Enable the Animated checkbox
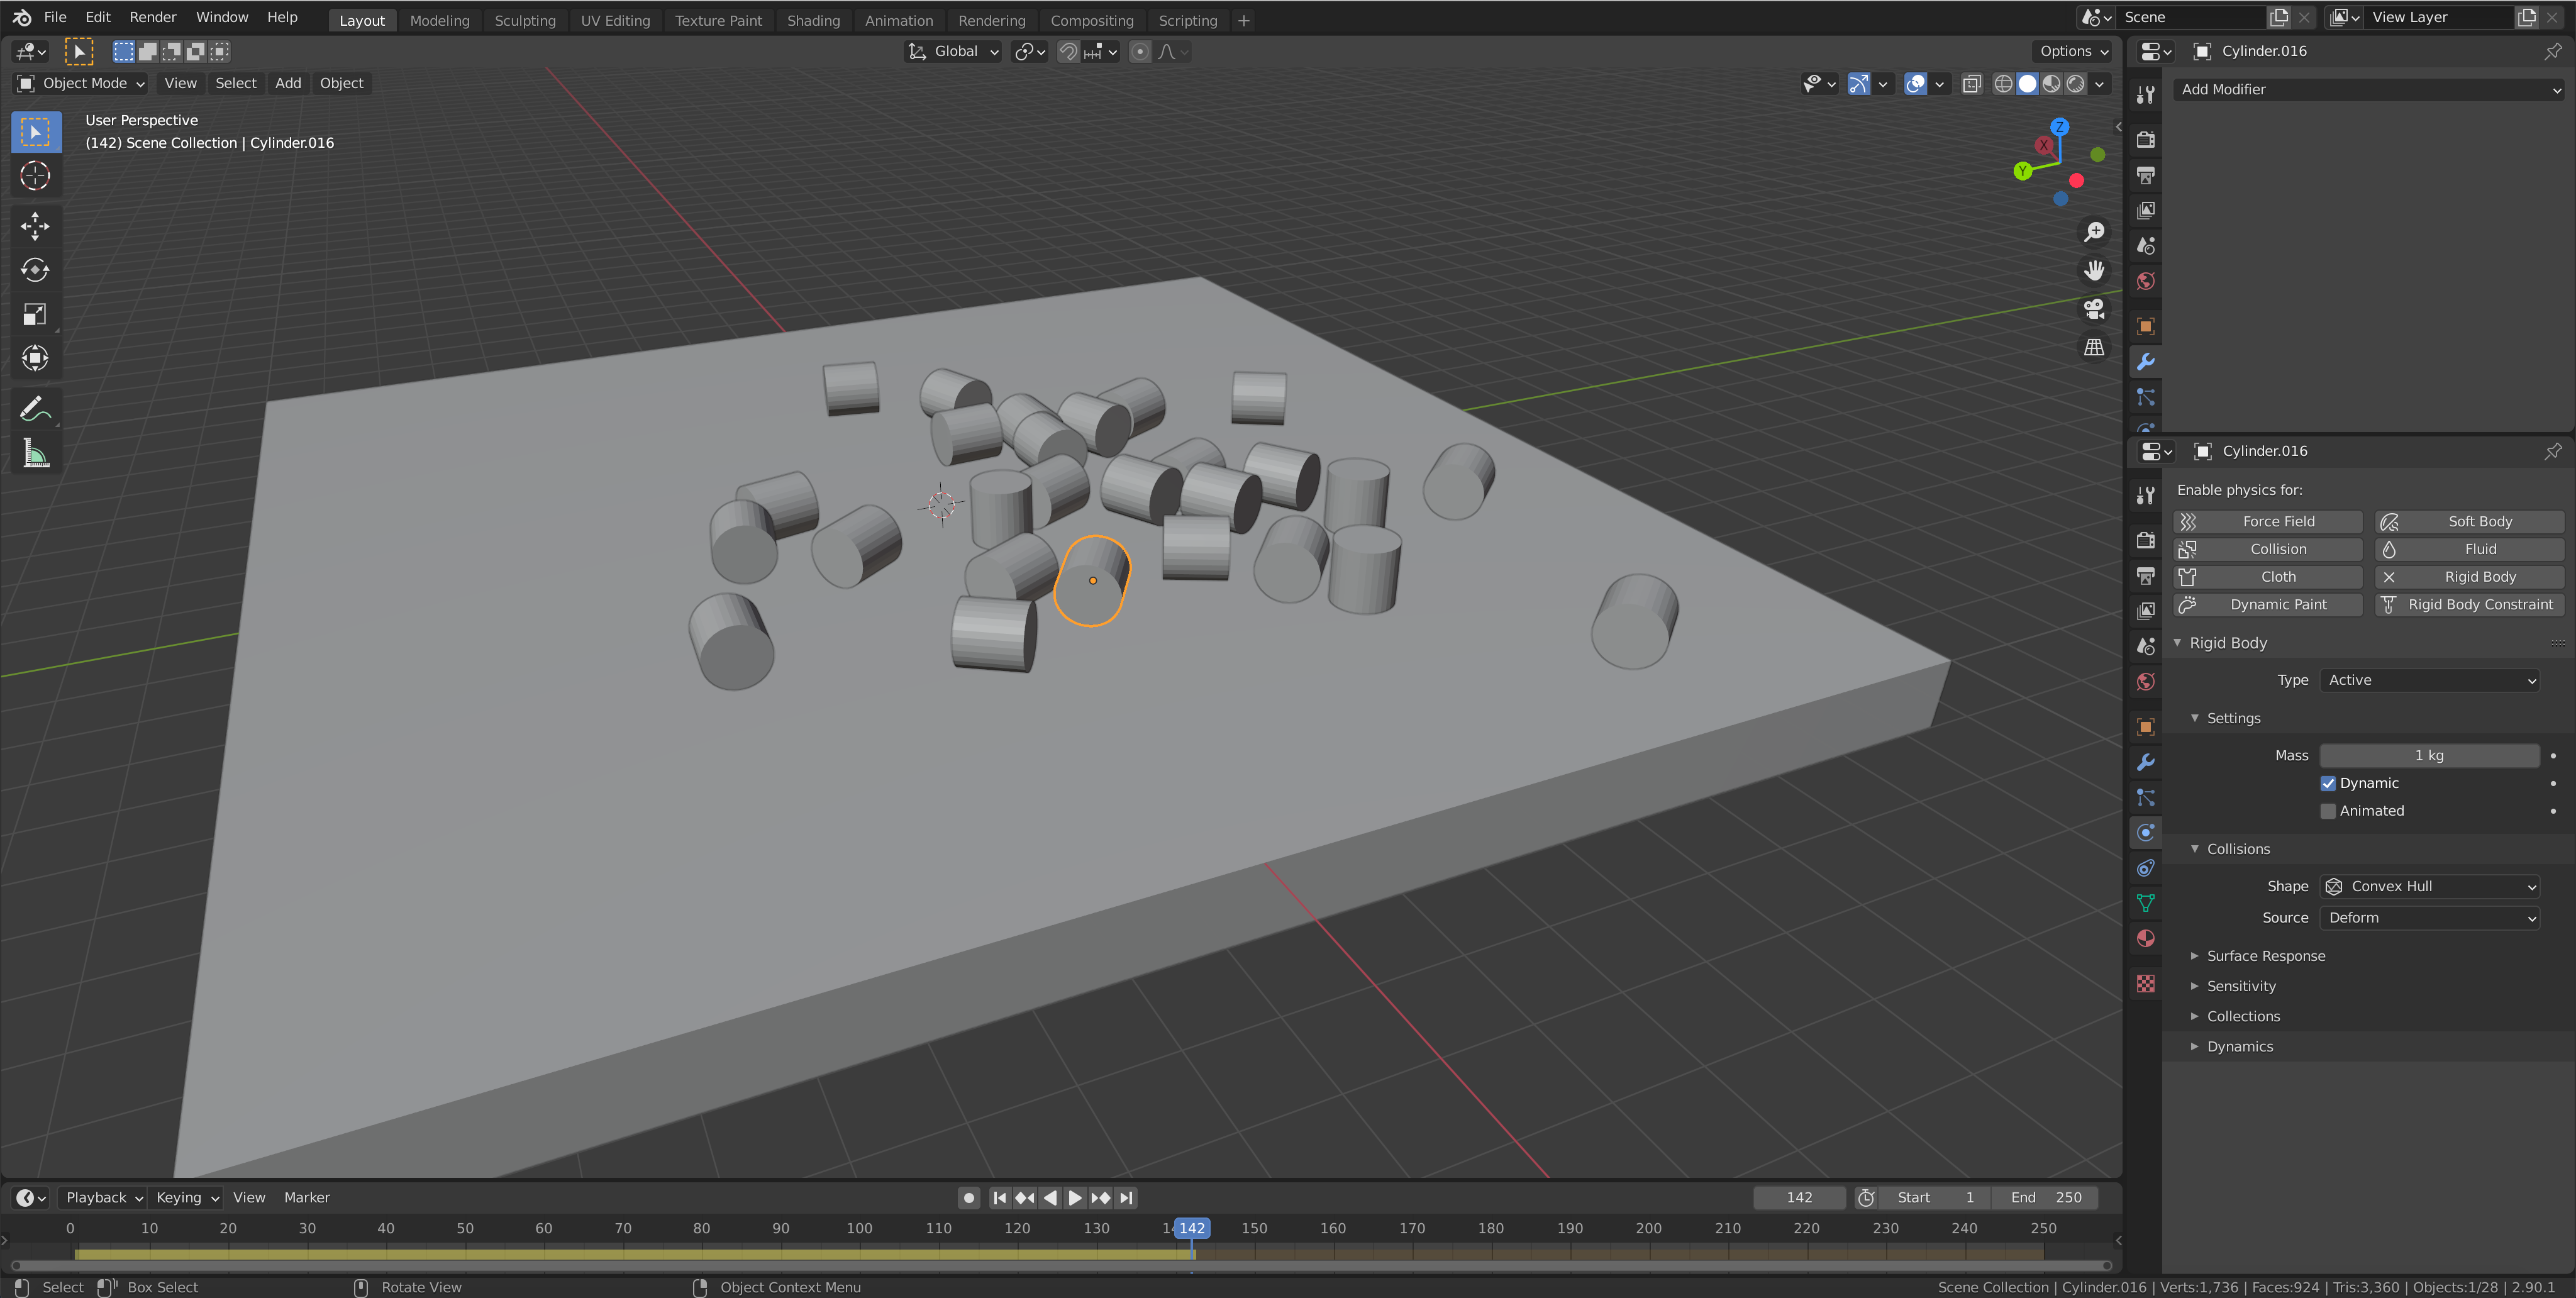The width and height of the screenshot is (2576, 1298). [x=2328, y=811]
